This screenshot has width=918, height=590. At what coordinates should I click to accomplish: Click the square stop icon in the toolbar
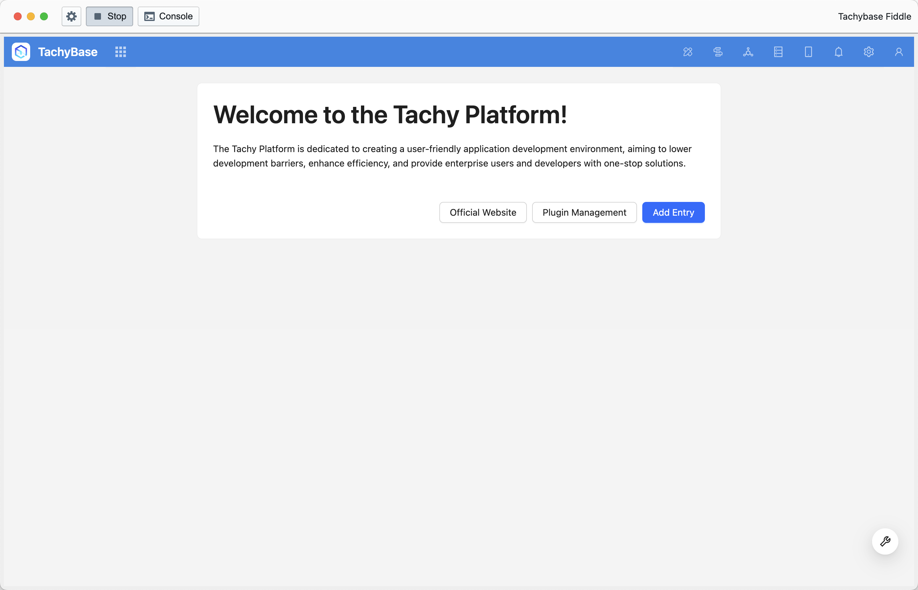click(98, 16)
